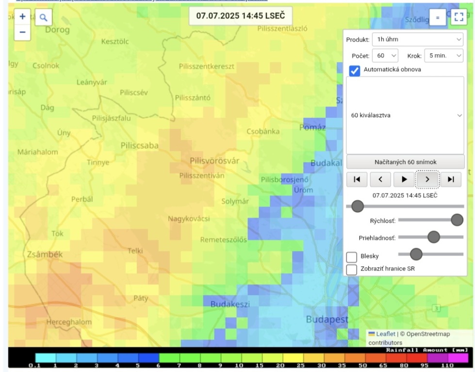Viewport: 475px width, 372px height.
Task: Uncheck the Automatická obnova checkbox
Action: tap(355, 69)
